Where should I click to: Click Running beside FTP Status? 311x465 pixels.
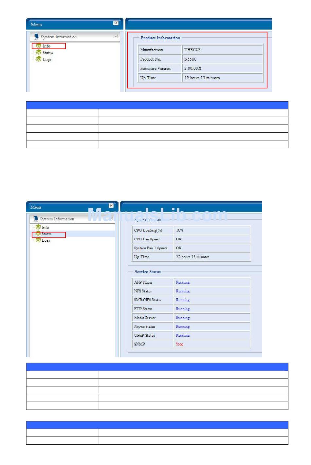point(183,309)
